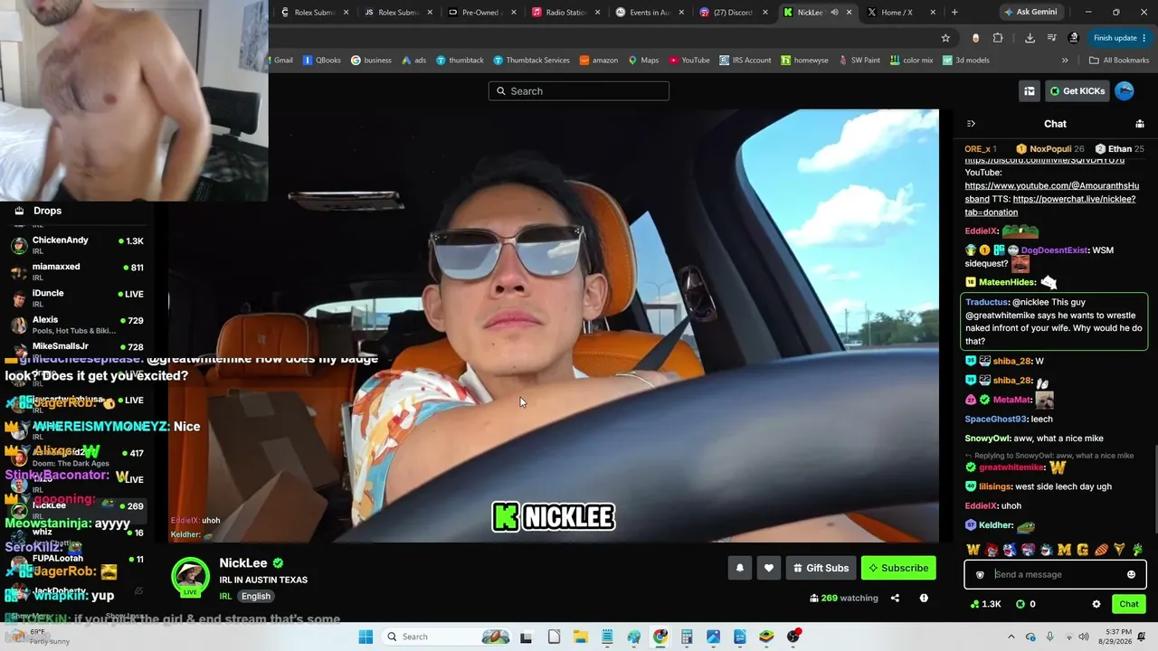Switch to the first Rolex Submariner tab
Image resolution: width=1158 pixels, height=651 pixels.
tap(313, 12)
